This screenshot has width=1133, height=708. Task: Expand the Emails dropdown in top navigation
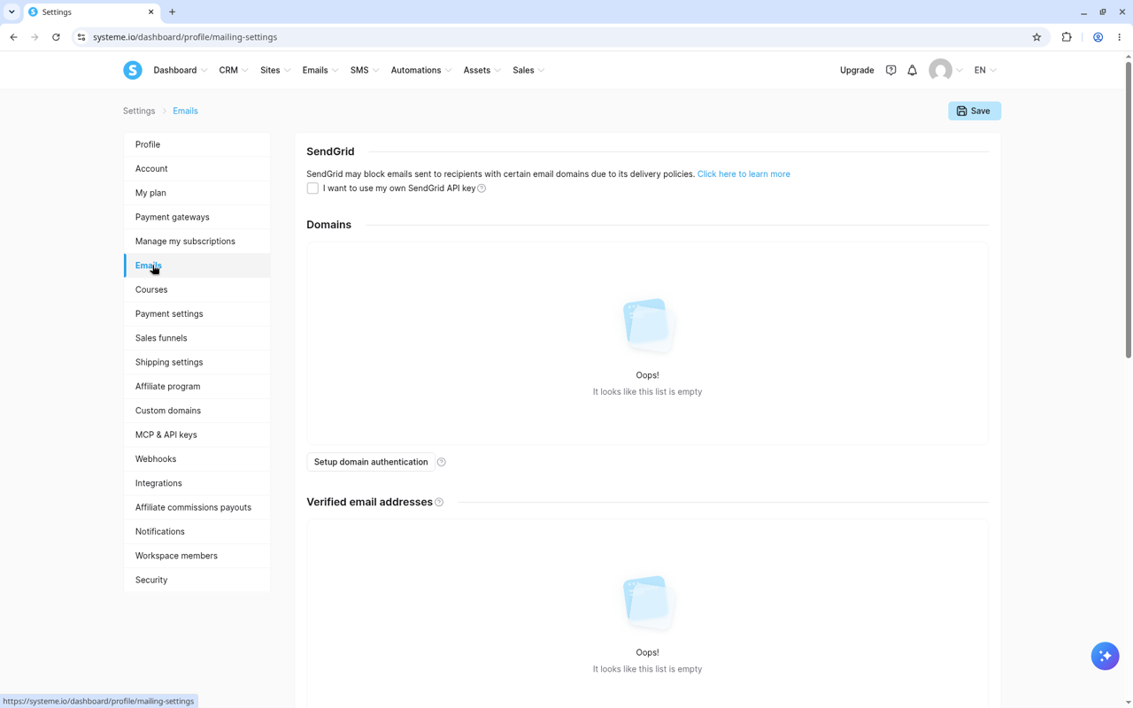click(320, 70)
